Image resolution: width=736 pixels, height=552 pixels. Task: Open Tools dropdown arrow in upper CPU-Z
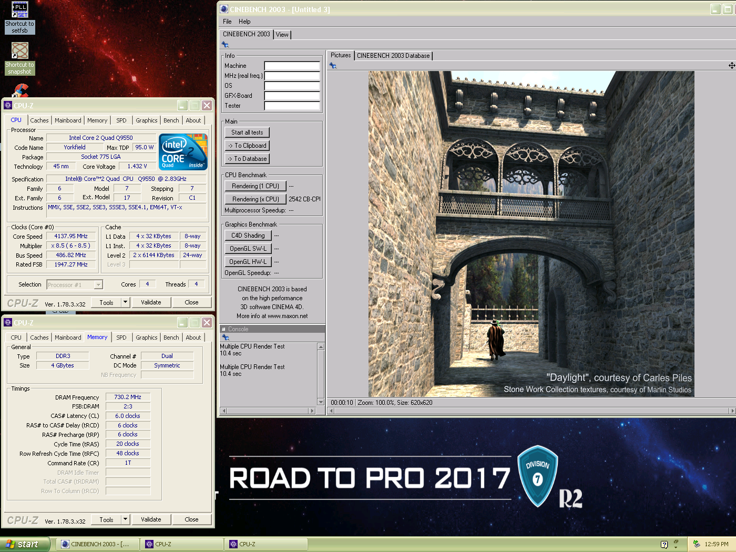125,302
